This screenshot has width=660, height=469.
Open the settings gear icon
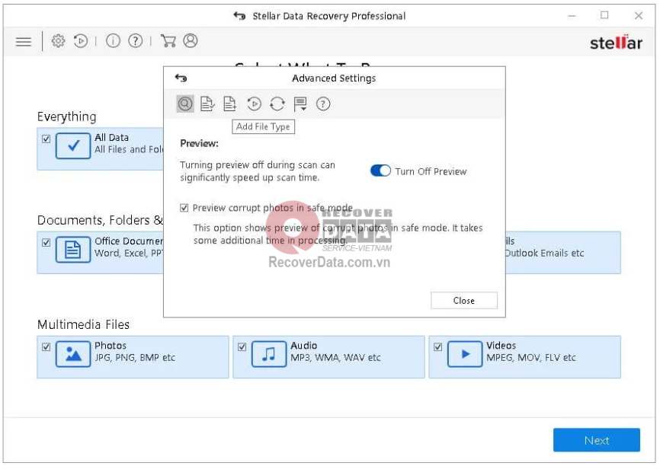[58, 41]
